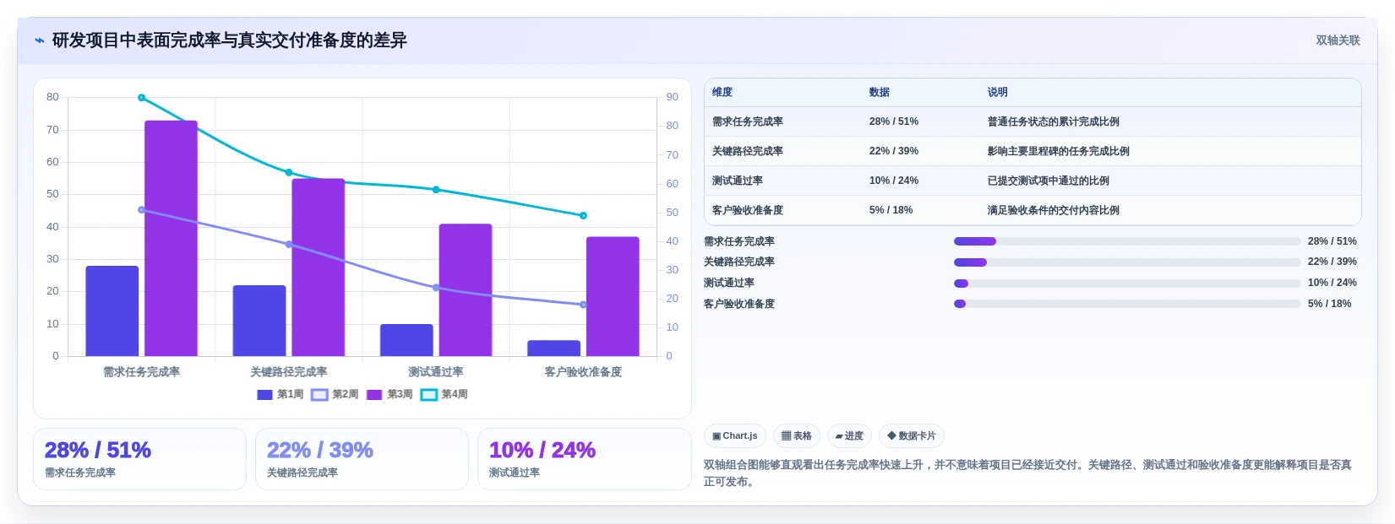Click the Chart.js chip
1395x524 pixels.
pos(735,435)
